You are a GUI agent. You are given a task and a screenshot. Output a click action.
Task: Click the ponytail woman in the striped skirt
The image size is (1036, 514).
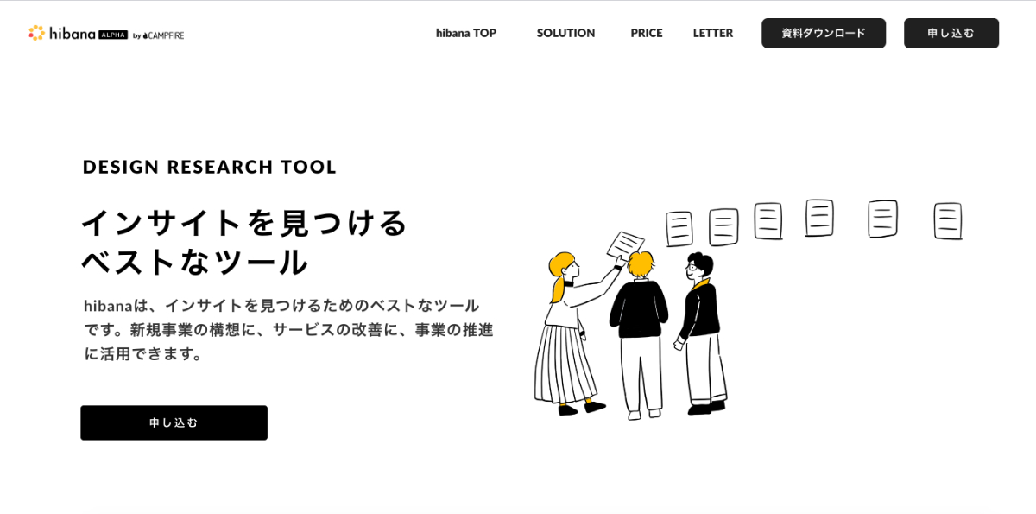point(564,337)
